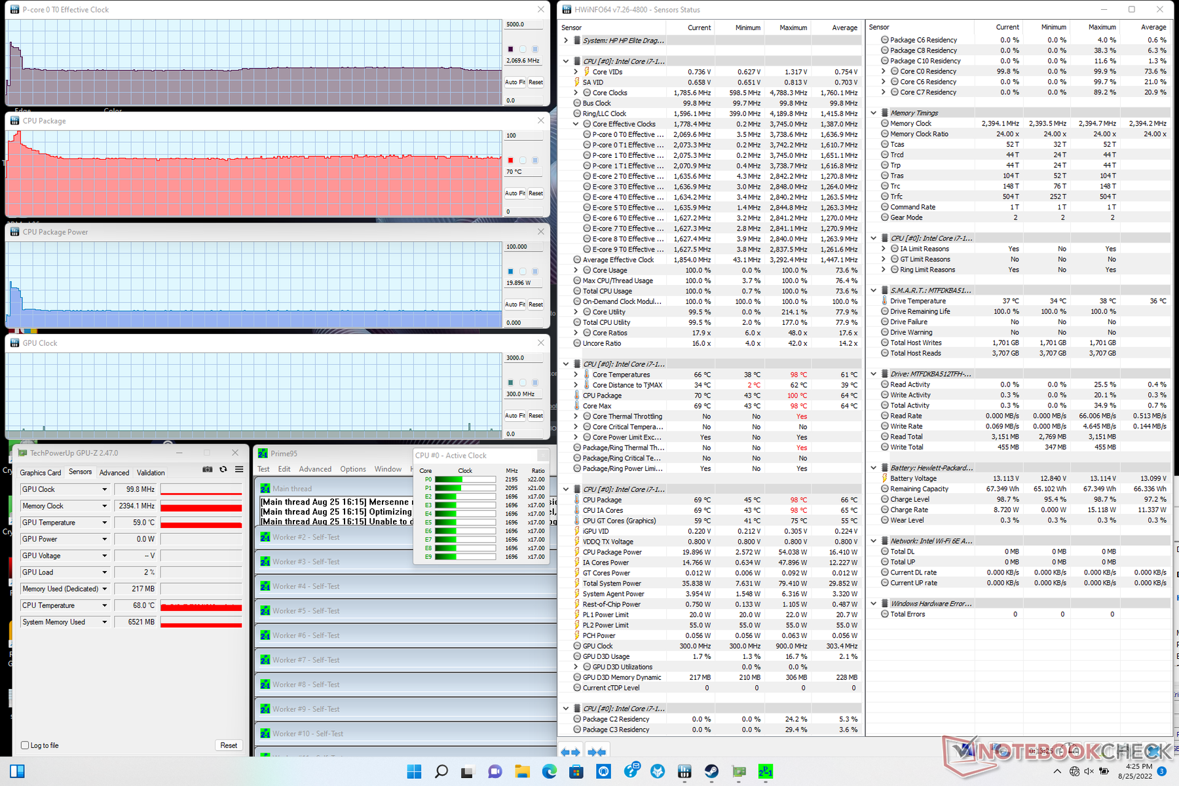This screenshot has height=786, width=1179.
Task: Open the Windows Start menu
Action: pyautogui.click(x=414, y=772)
